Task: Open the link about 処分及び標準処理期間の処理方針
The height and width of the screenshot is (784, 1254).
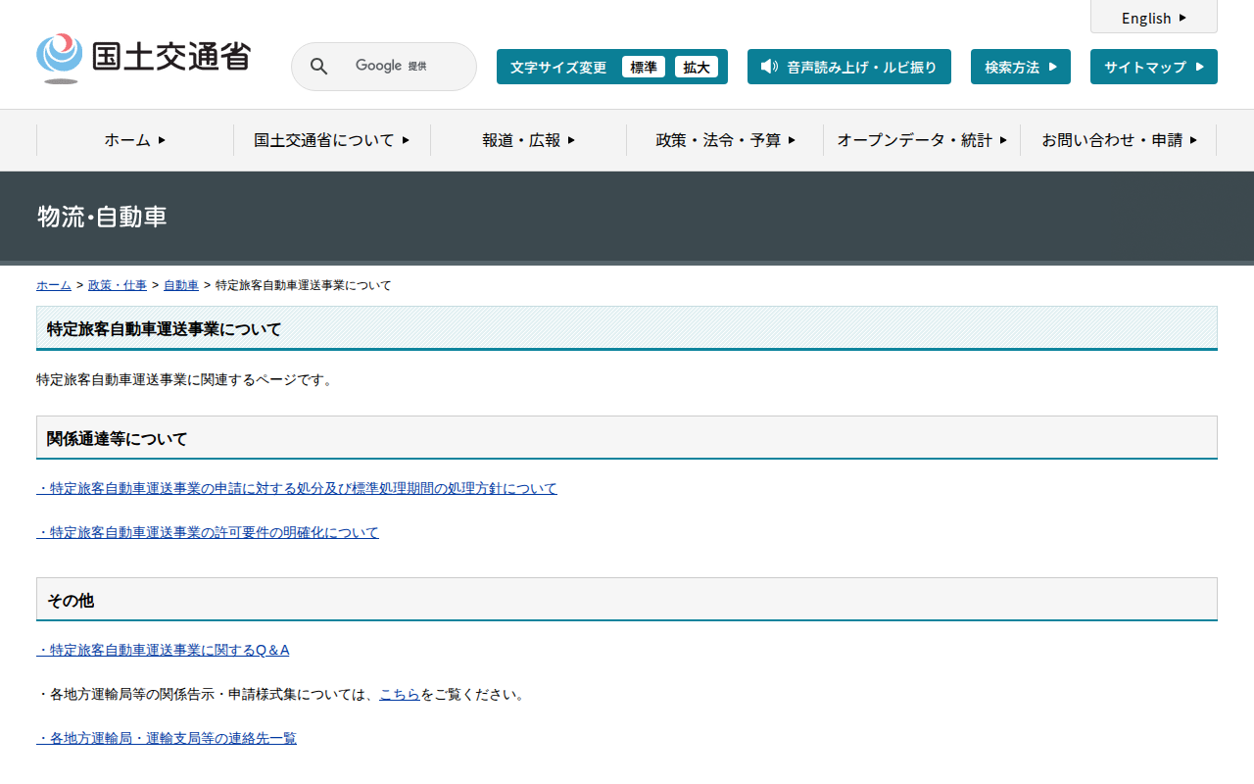Action: coord(297,488)
